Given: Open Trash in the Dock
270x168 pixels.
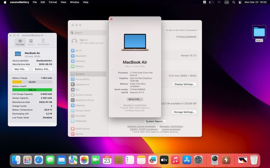Looking at the screenshot, I should click(x=254, y=160).
